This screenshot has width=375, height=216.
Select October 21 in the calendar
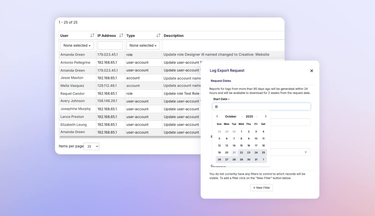[234, 153]
